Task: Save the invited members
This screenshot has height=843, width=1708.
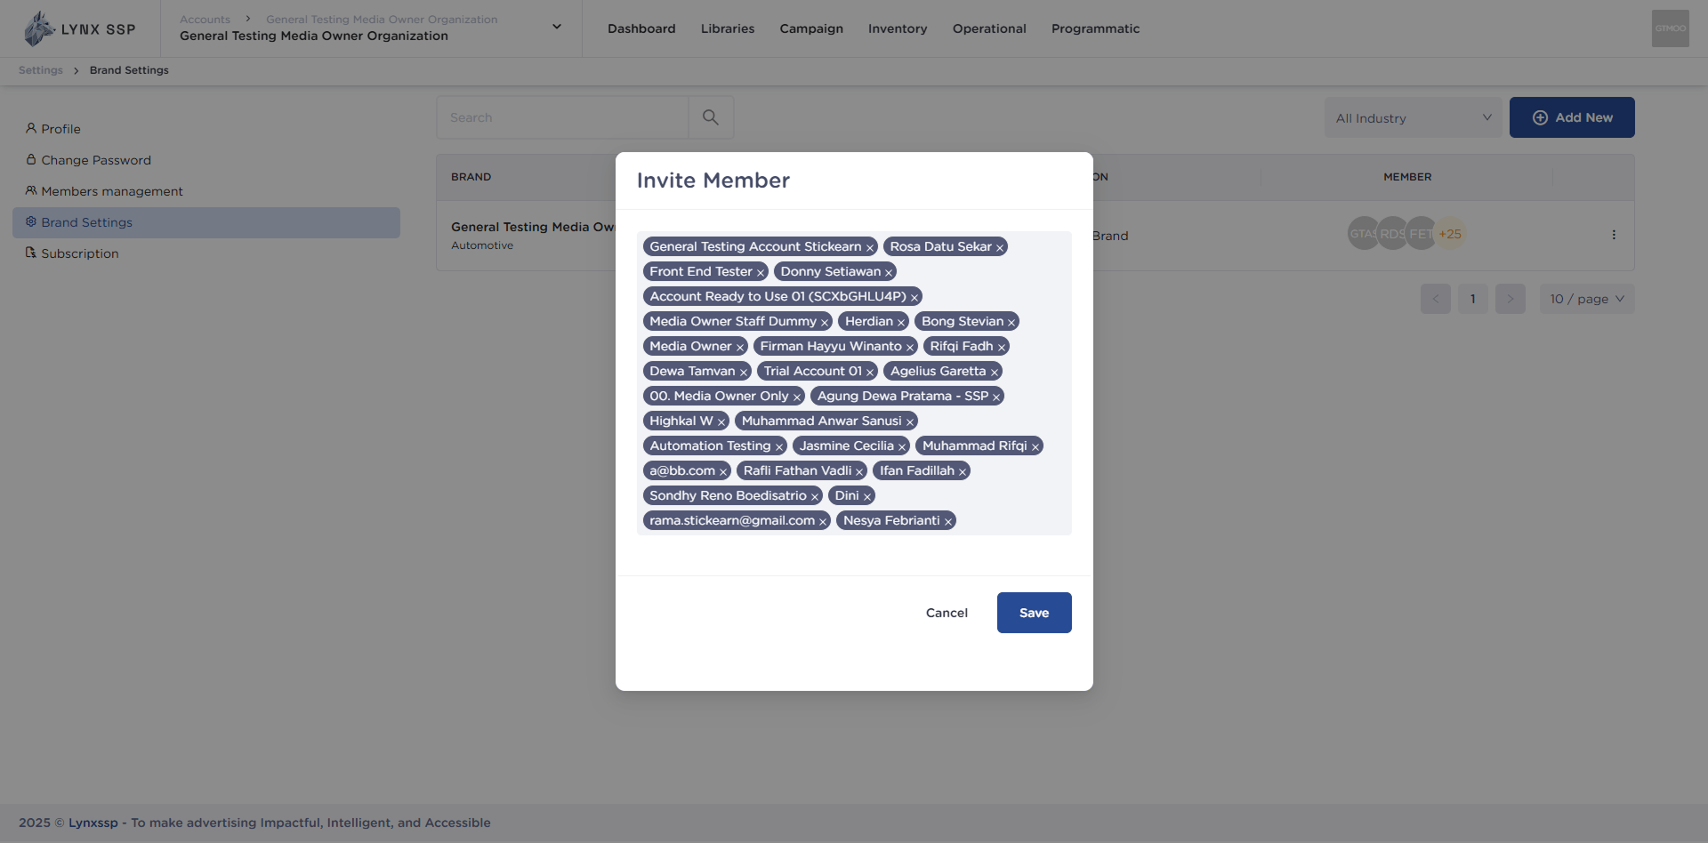Action: click(x=1034, y=613)
